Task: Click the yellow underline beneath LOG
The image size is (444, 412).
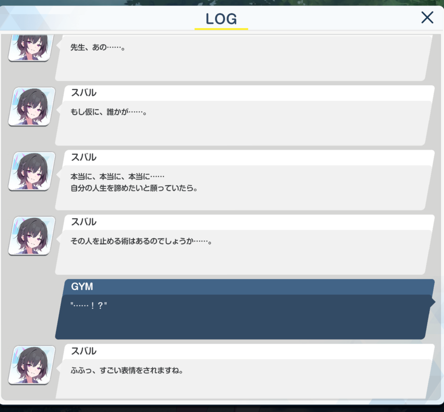Action: pos(221,29)
